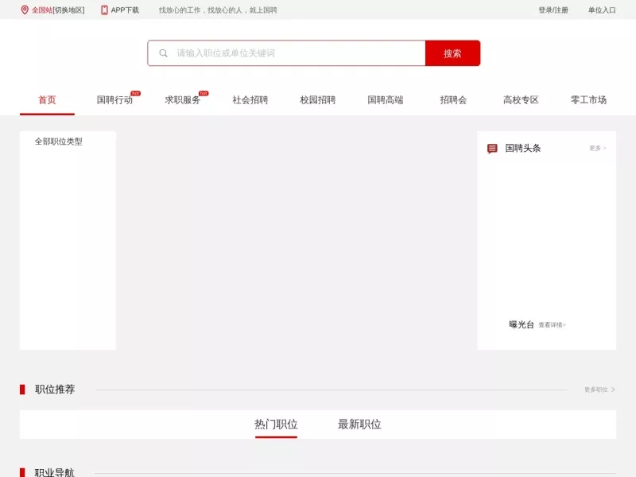This screenshot has height=477, width=636.
Task: Click 查看详情 next to 曝光台
Action: pos(552,325)
